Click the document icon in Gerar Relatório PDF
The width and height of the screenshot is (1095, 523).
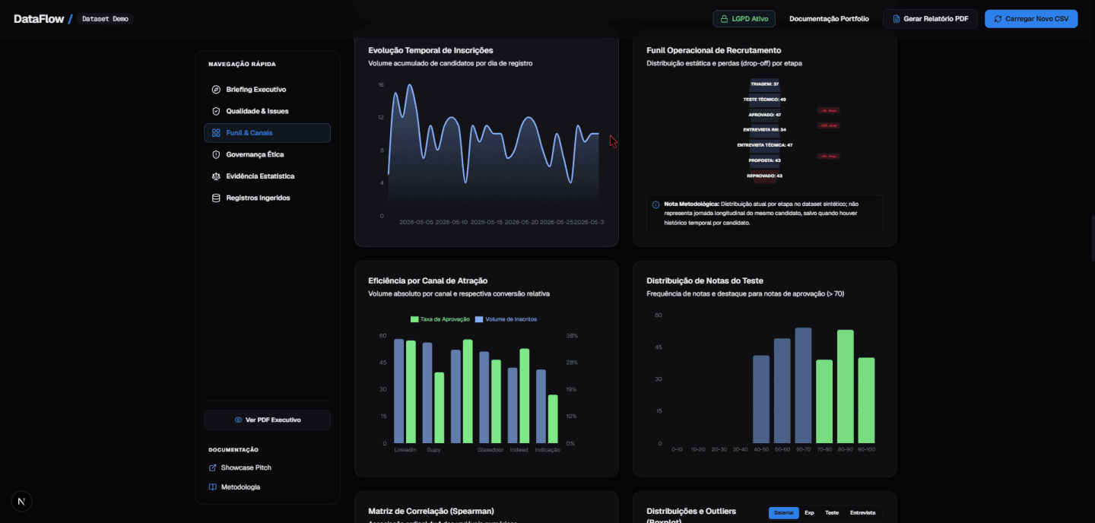[x=897, y=19]
